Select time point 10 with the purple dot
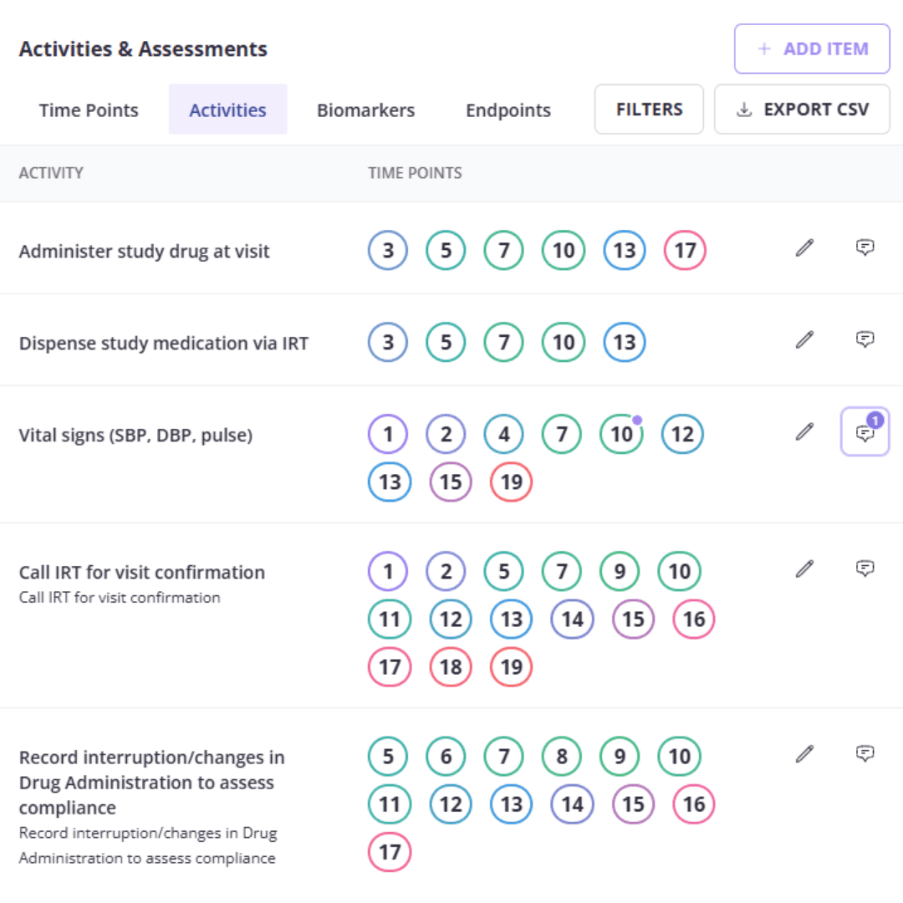Screen dimensions: 903x903 pos(620,434)
